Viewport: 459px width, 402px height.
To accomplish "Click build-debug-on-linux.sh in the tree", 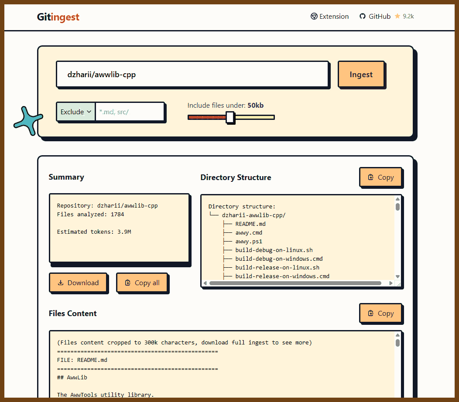I will pos(274,250).
